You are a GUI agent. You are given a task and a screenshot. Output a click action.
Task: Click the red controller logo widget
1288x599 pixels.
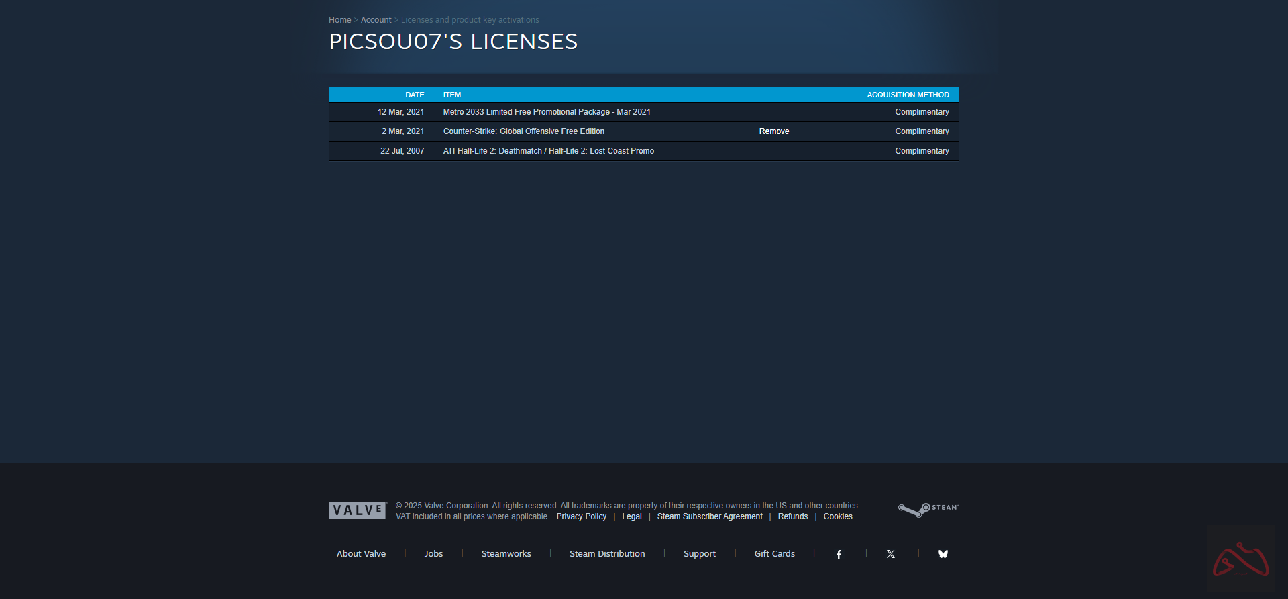[x=1240, y=559]
